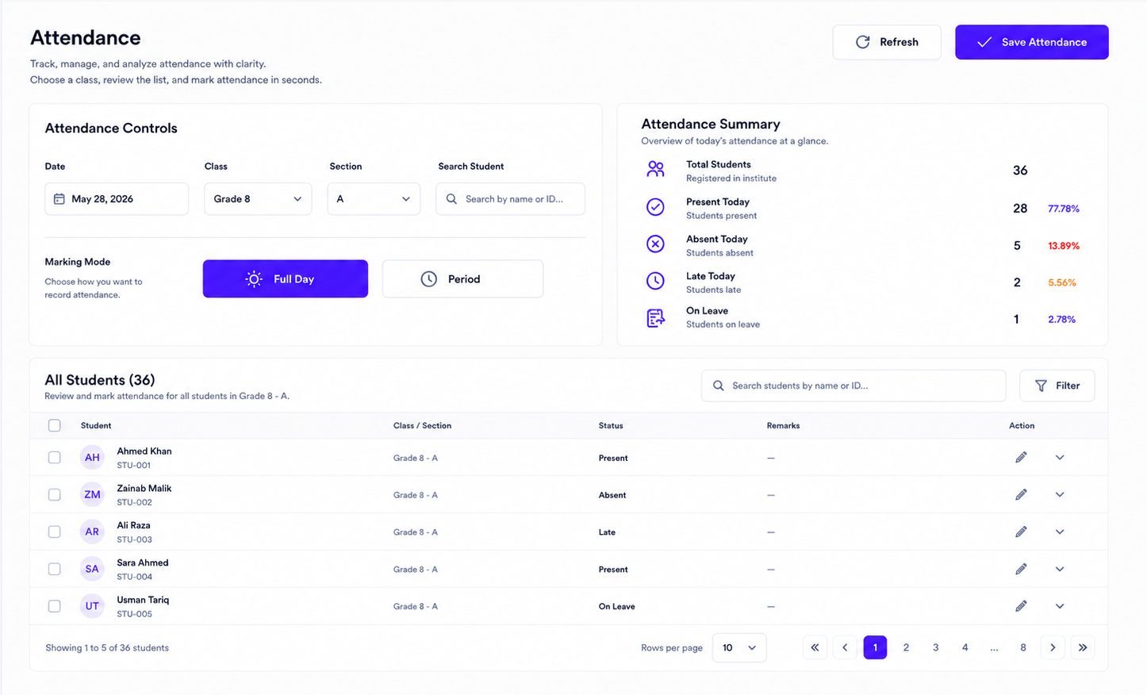
Task: Expand Ahmed Khan's row with the chevron
Action: tap(1060, 457)
